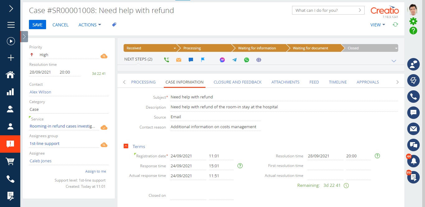Image resolution: width=425 pixels, height=207 pixels.
Task: Collapse the Terms section
Action: click(x=126, y=146)
